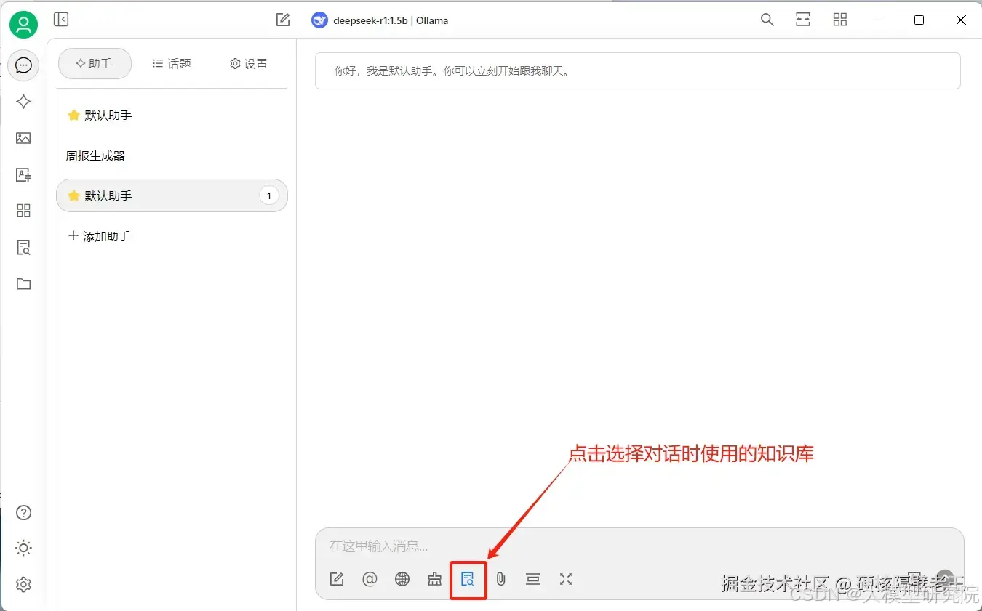Viewport: 982px width, 611px height.
Task: Open the help question mark icon
Action: coord(23,513)
